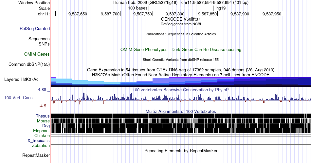Click Gene Expression in 54 tissues GTEx title

[x=181, y=70]
